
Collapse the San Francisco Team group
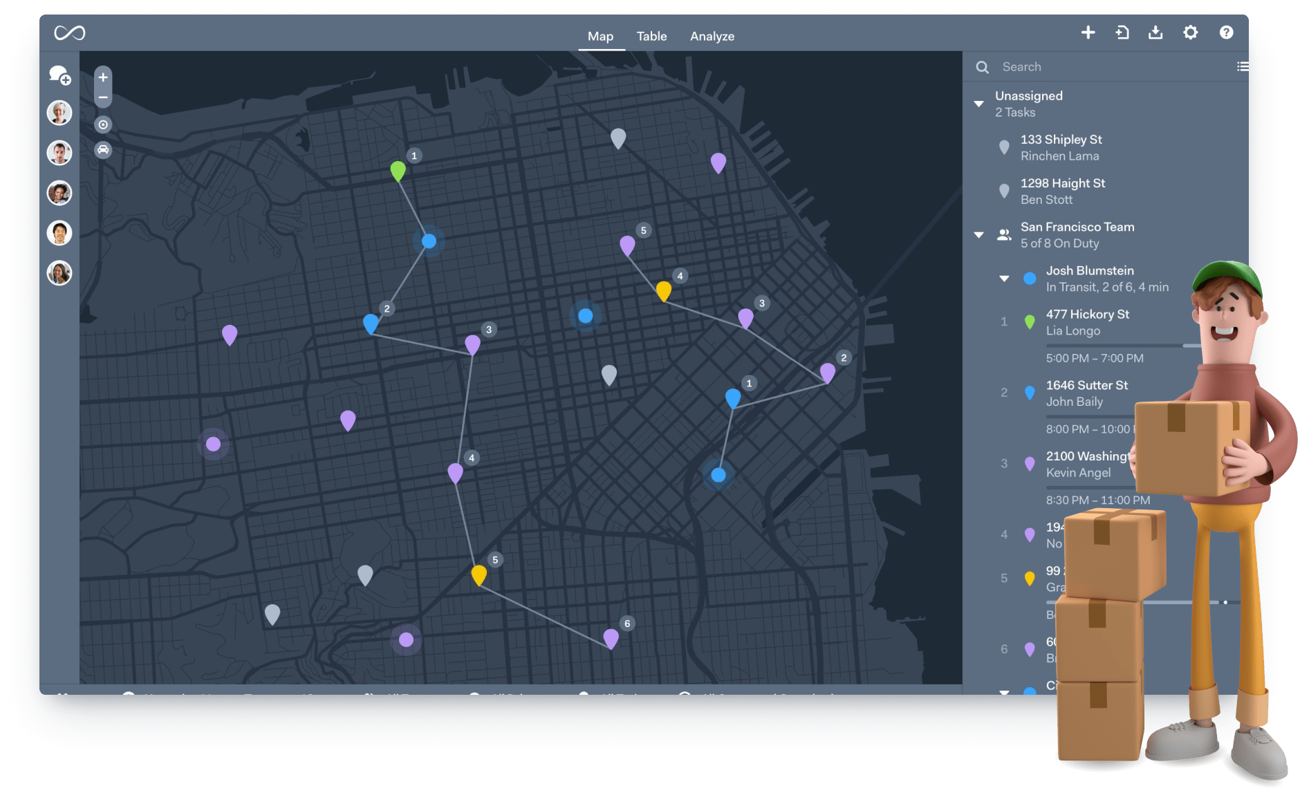point(980,234)
